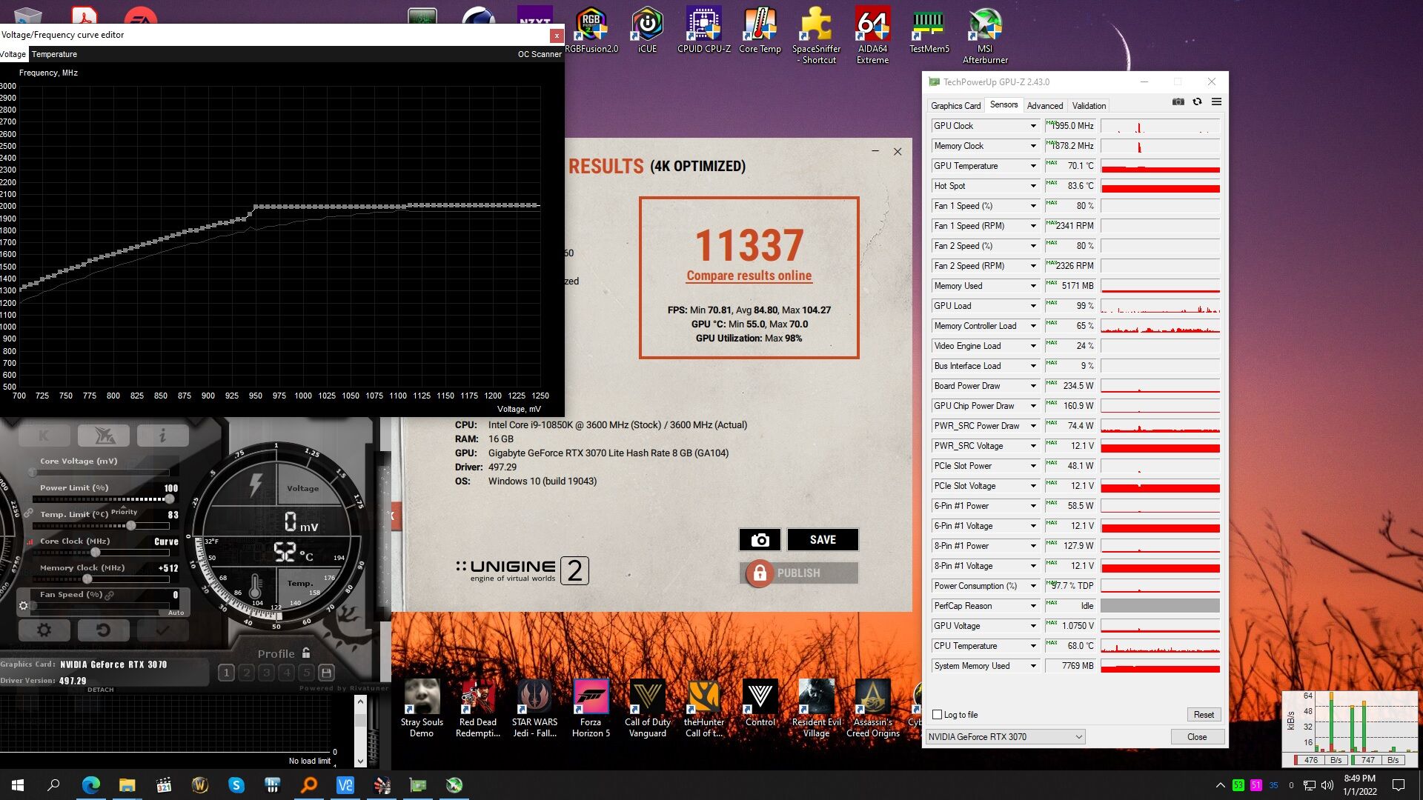Open the Core Temp desktop shortcut

click(760, 30)
